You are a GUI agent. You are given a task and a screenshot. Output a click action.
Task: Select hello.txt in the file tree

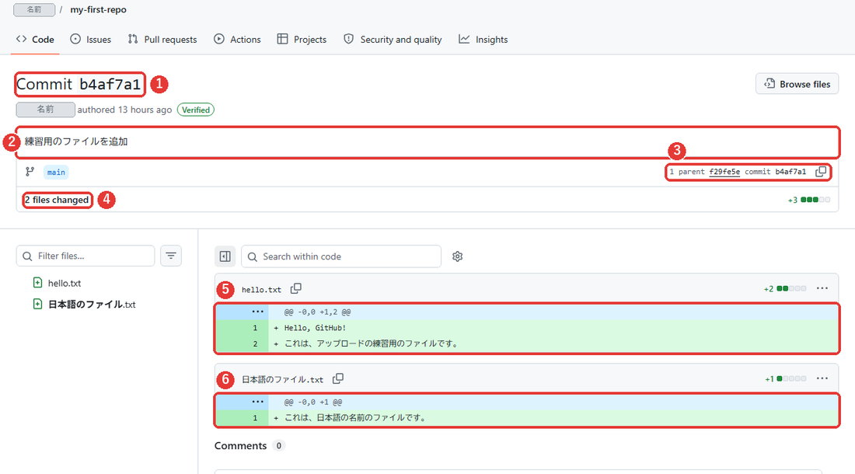[65, 284]
